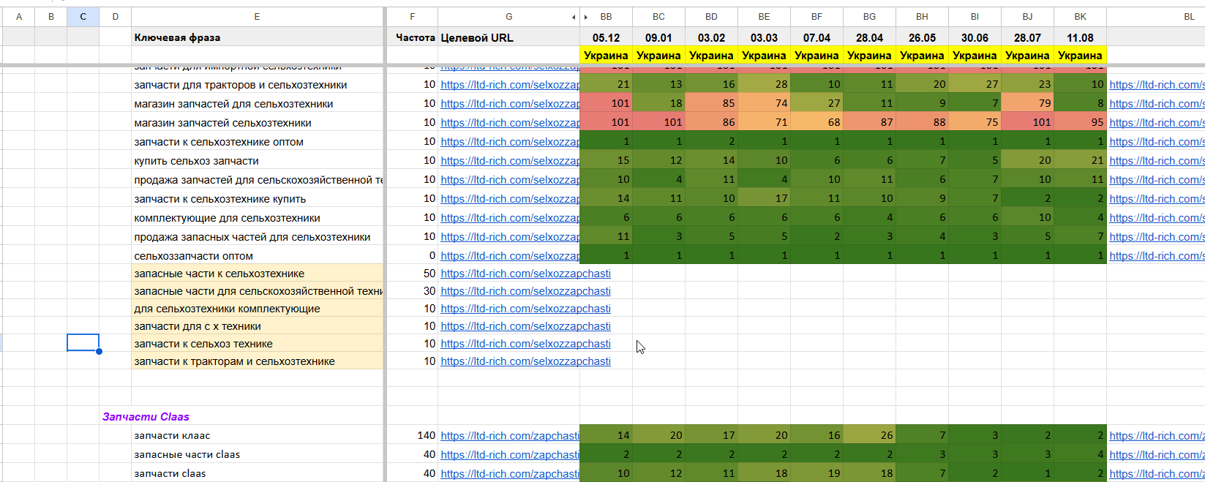
Task: Click 11.08 position 21 in 'купить сельхоз запчасти'
Action: pyautogui.click(x=1081, y=161)
